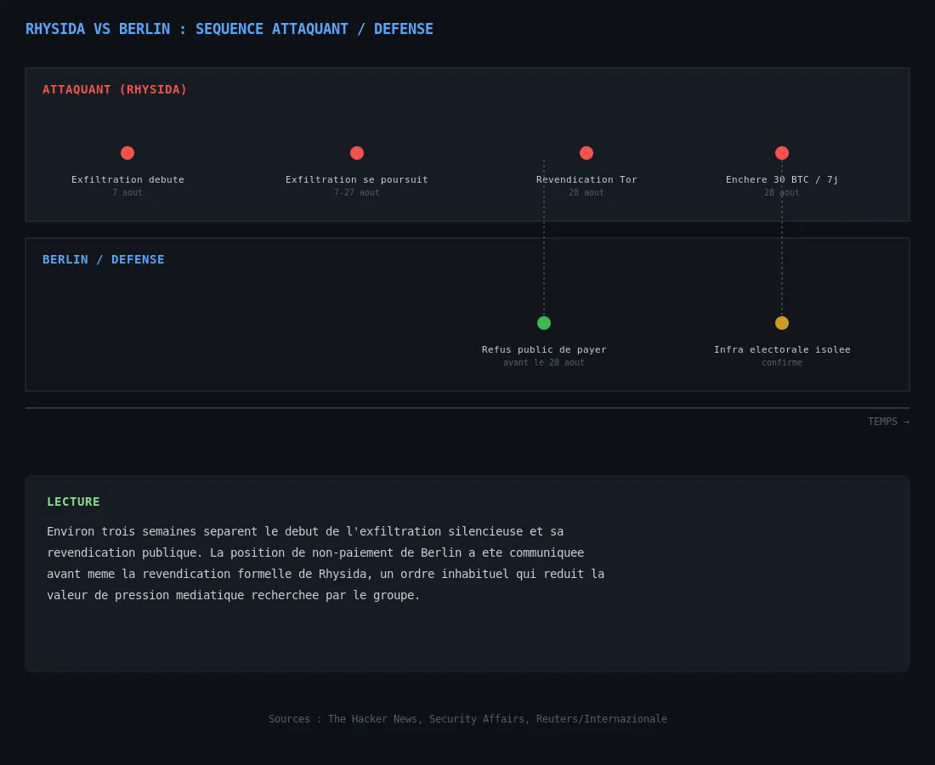The image size is (935, 765).
Task: Click the ATTAQUANT (RHYSIDA) lane header
Action: (x=115, y=89)
